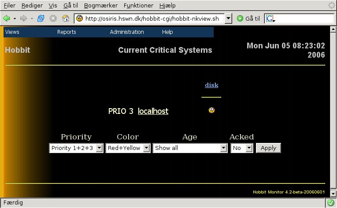Viewport: 337px width, 208px height.
Task: Go to the Home page icon
Action: click(65, 18)
